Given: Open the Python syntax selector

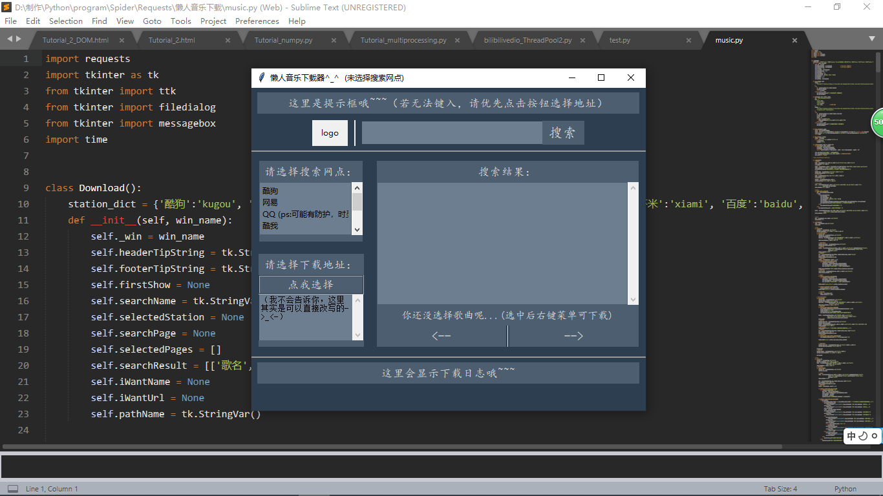Looking at the screenshot, I should coord(846,489).
